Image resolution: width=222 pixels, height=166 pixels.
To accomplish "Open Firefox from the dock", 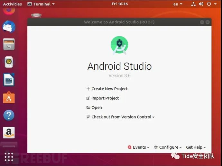I will tap(9, 11).
